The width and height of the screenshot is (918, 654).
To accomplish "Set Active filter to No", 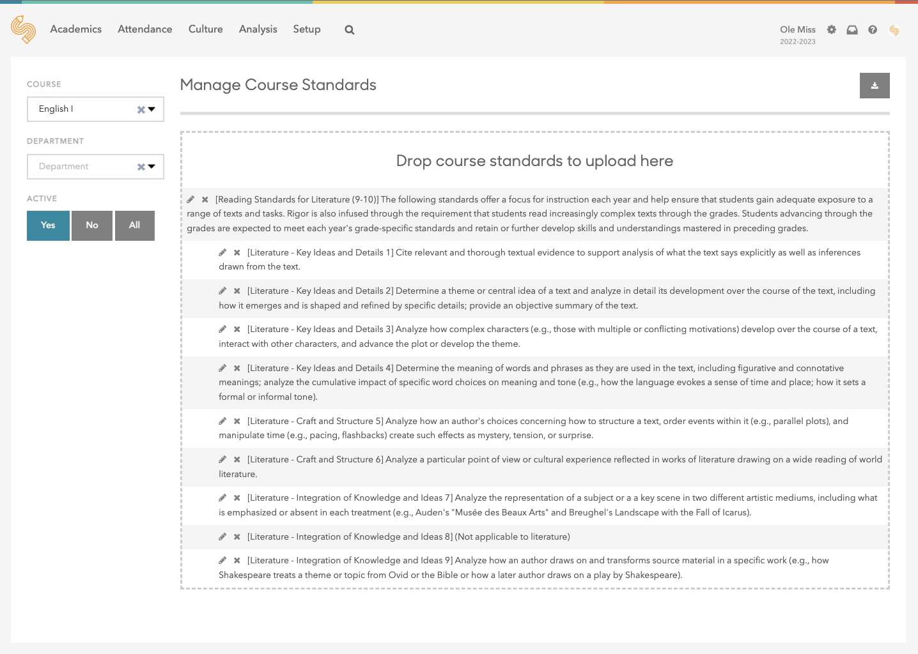I will 92,225.
